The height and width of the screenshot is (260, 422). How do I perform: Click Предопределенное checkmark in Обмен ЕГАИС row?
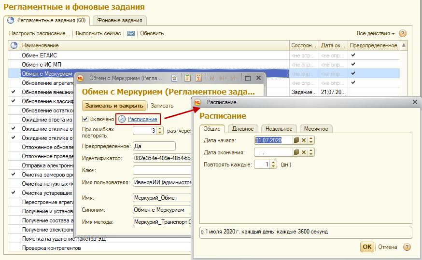[353, 55]
